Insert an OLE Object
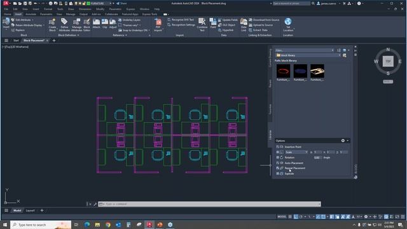The width and height of the screenshot is (407, 229). click(226, 25)
